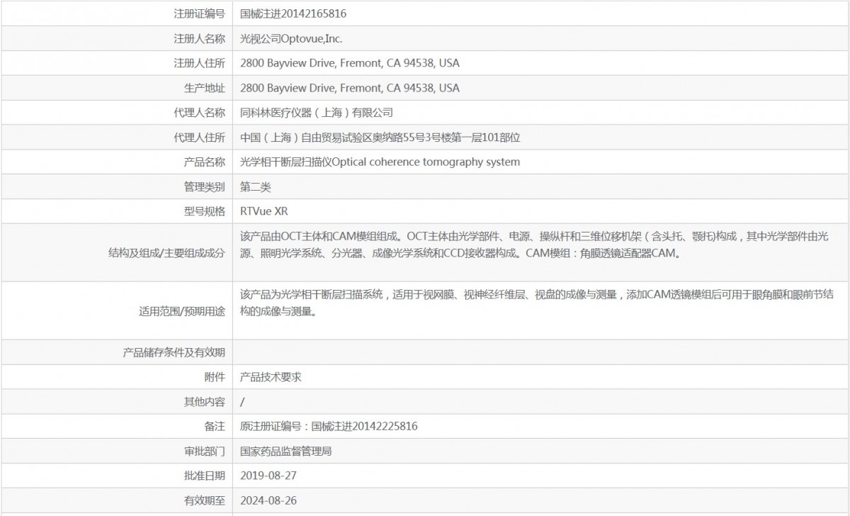Click agent name 同科林医疗仪器（上海）有限公司
Viewport: 850px width, 516px height.
pos(317,113)
